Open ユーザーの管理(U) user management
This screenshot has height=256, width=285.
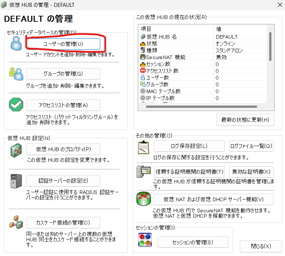tap(63, 44)
